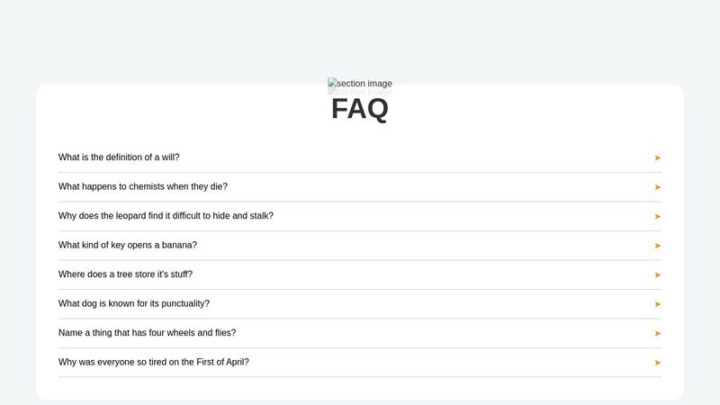Image resolution: width=720 pixels, height=405 pixels.
Task: Expand "What happens to chemists when they die?"
Action: [359, 187]
